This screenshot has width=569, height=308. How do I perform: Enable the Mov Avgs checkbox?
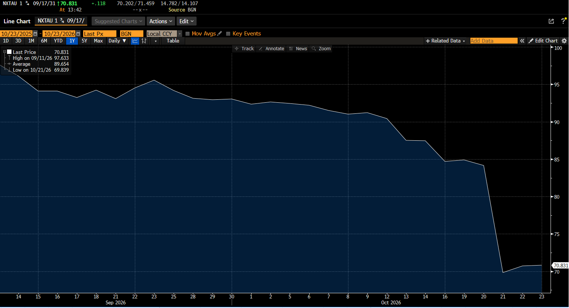(x=187, y=34)
